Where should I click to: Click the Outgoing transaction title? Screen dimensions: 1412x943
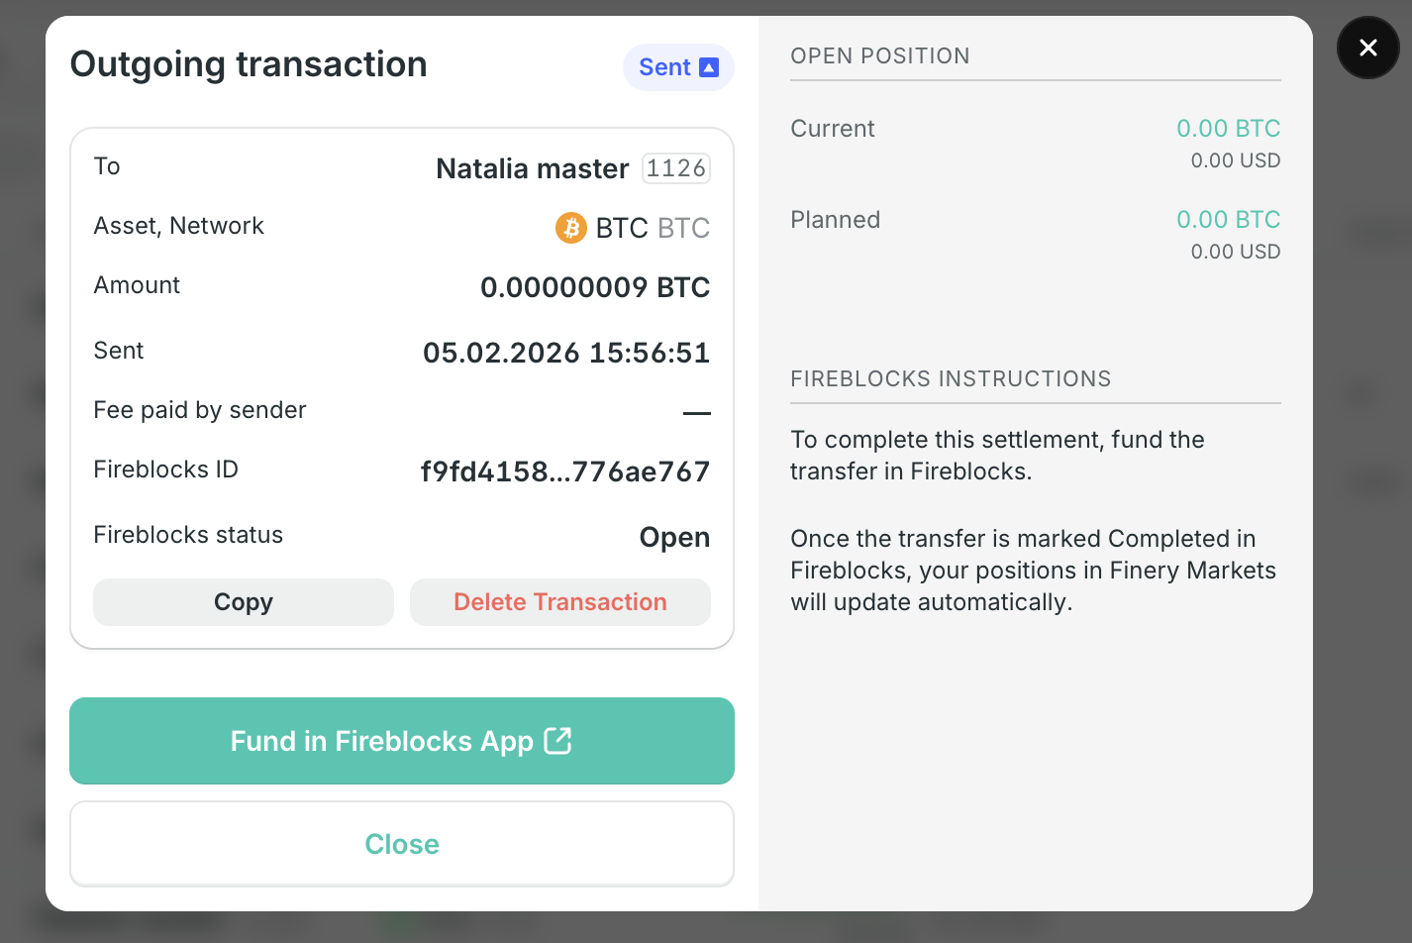249,64
